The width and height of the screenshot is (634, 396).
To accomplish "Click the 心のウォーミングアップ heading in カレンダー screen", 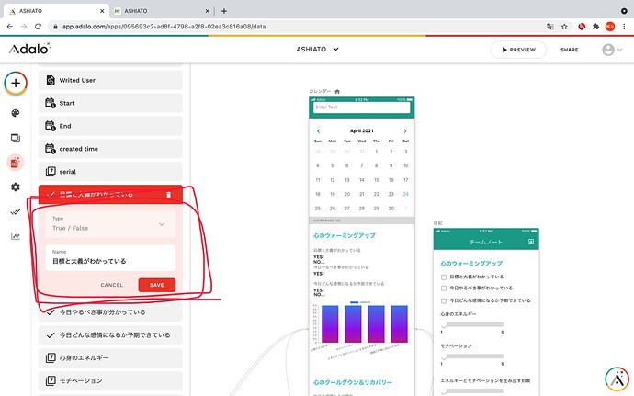I will (x=345, y=235).
